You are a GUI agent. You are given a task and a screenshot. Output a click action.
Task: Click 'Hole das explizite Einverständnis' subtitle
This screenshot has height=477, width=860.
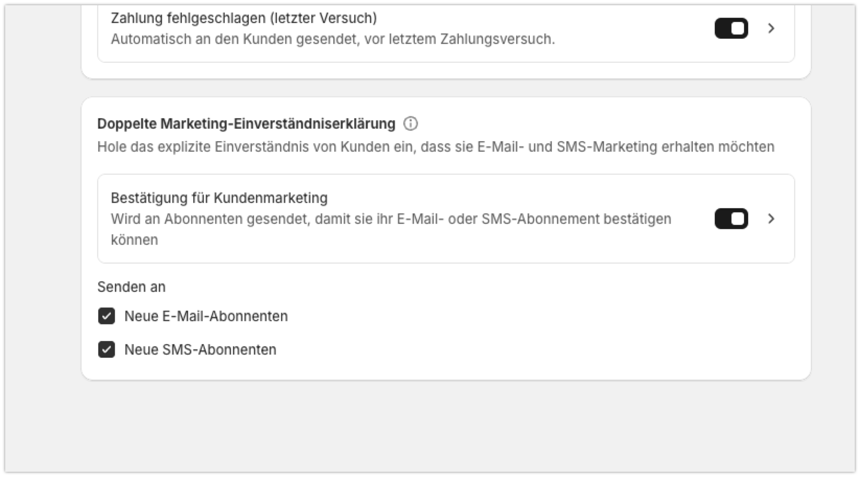(x=436, y=146)
